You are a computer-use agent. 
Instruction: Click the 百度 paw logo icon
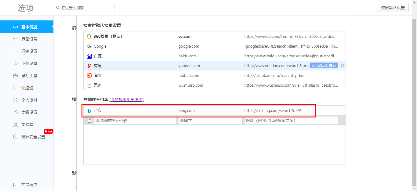(x=89, y=56)
